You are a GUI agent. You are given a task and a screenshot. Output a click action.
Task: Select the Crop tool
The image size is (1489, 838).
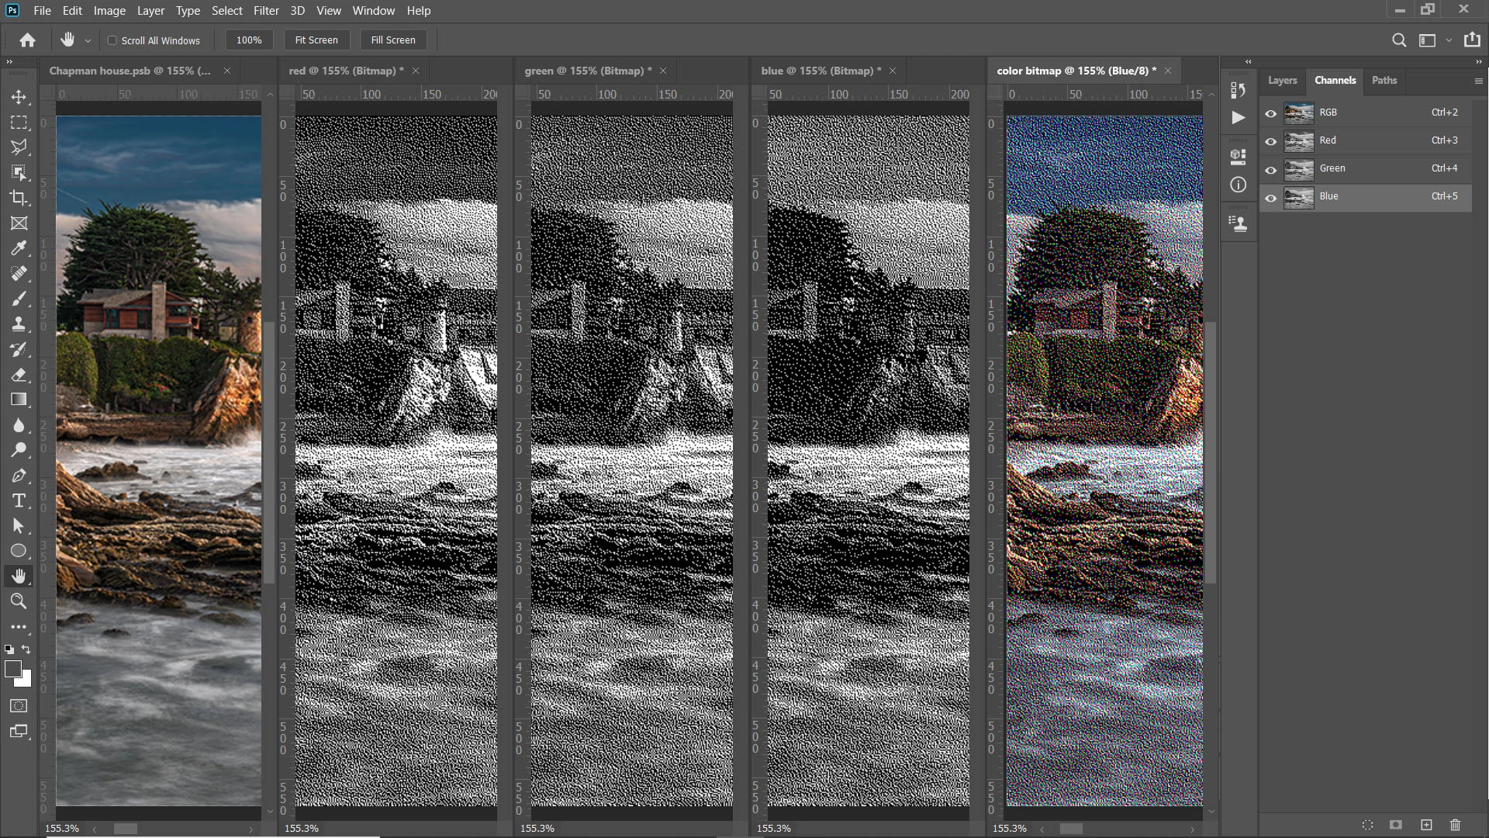pyautogui.click(x=19, y=198)
